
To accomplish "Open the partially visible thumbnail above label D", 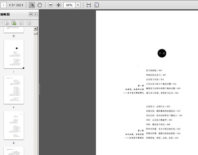I will (x=14, y=30).
